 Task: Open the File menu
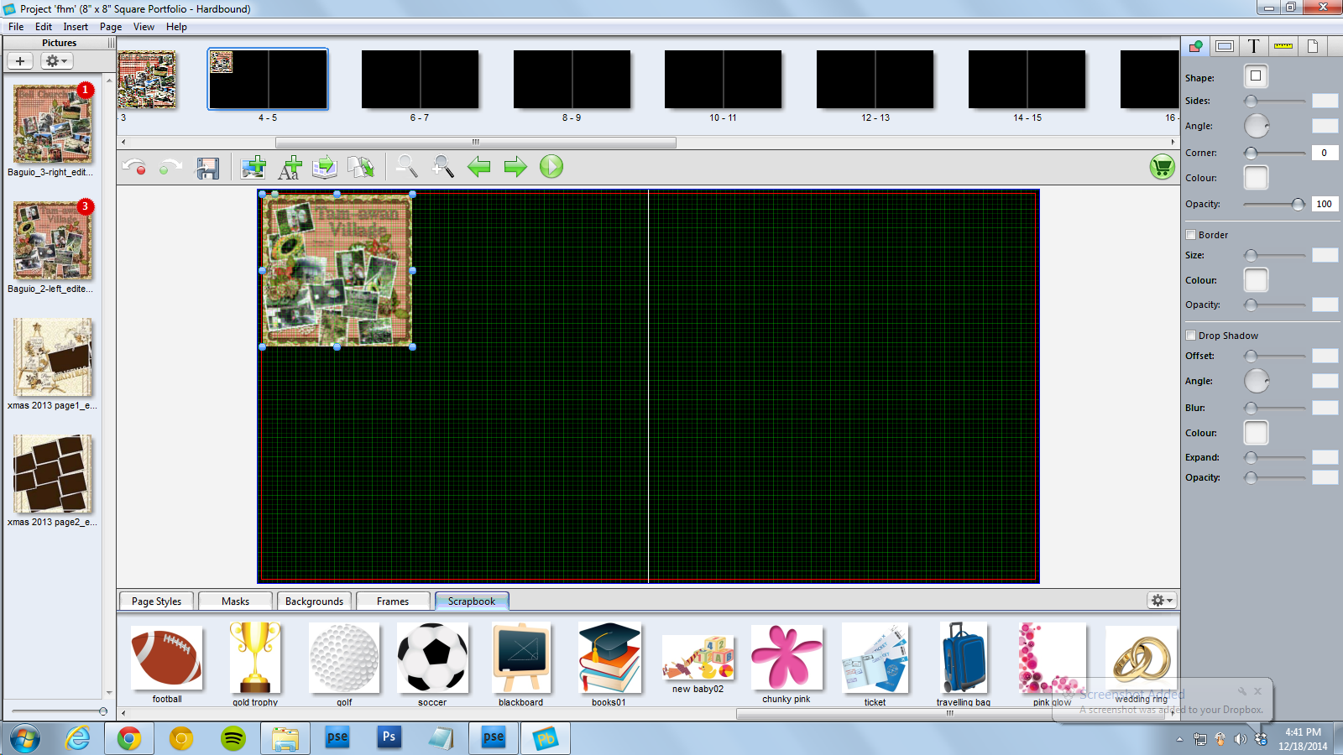click(x=16, y=27)
